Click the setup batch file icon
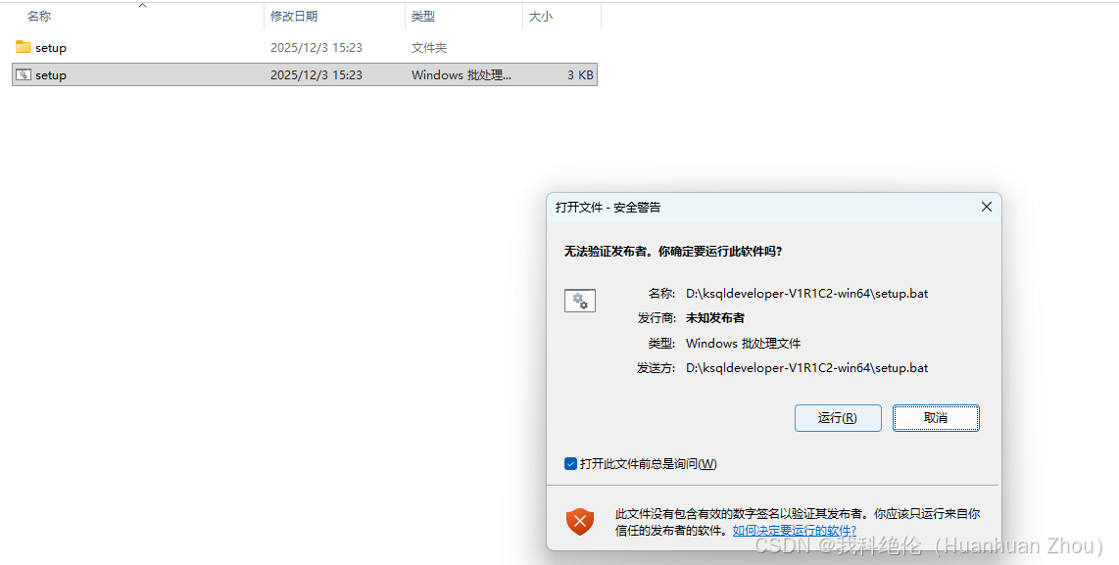The width and height of the screenshot is (1119, 565). click(x=24, y=74)
